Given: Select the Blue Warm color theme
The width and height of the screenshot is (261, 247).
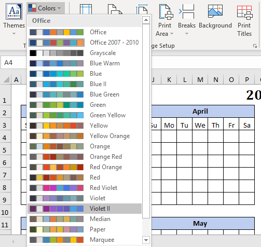Looking at the screenshot, I should click(x=85, y=63).
